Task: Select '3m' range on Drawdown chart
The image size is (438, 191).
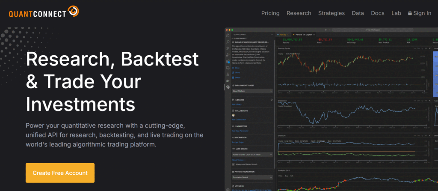Action: coord(418,100)
